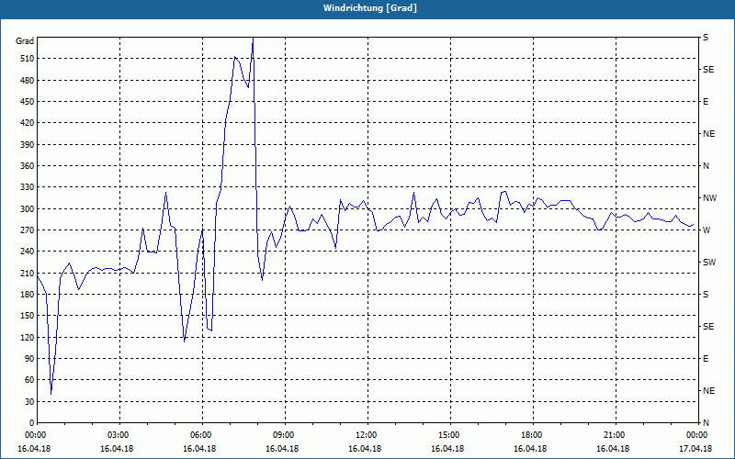This screenshot has width=735, height=459.
Task: Click the '390' left axis label
Action: (x=28, y=145)
